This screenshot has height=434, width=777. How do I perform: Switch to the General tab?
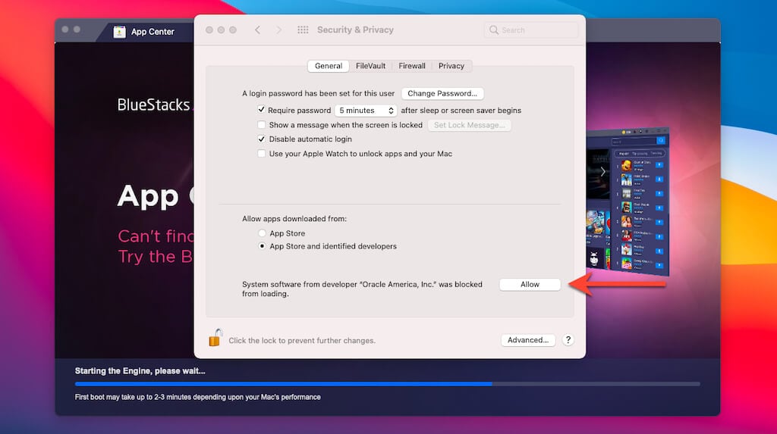(328, 66)
